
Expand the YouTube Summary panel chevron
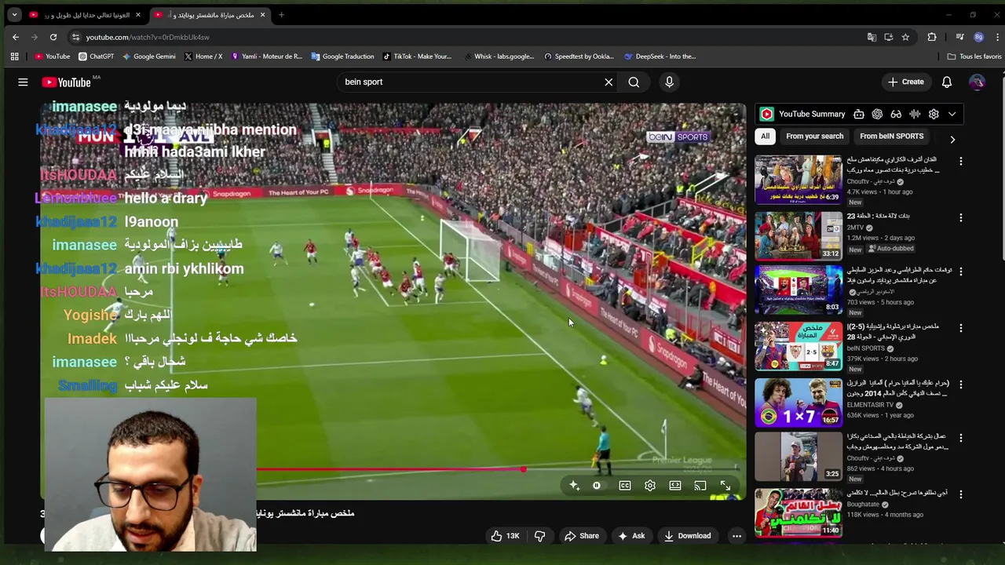pos(952,114)
